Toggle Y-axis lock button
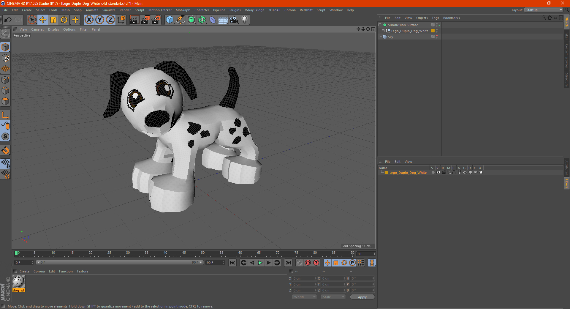The image size is (570, 309). click(100, 20)
